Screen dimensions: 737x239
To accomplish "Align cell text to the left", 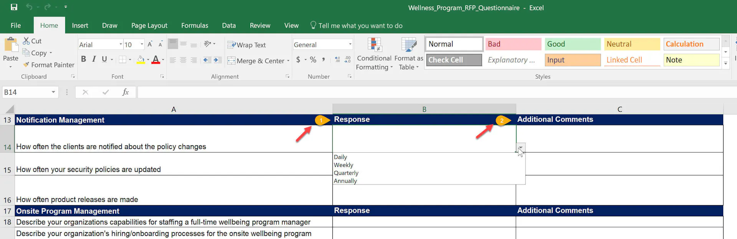I will click(173, 60).
